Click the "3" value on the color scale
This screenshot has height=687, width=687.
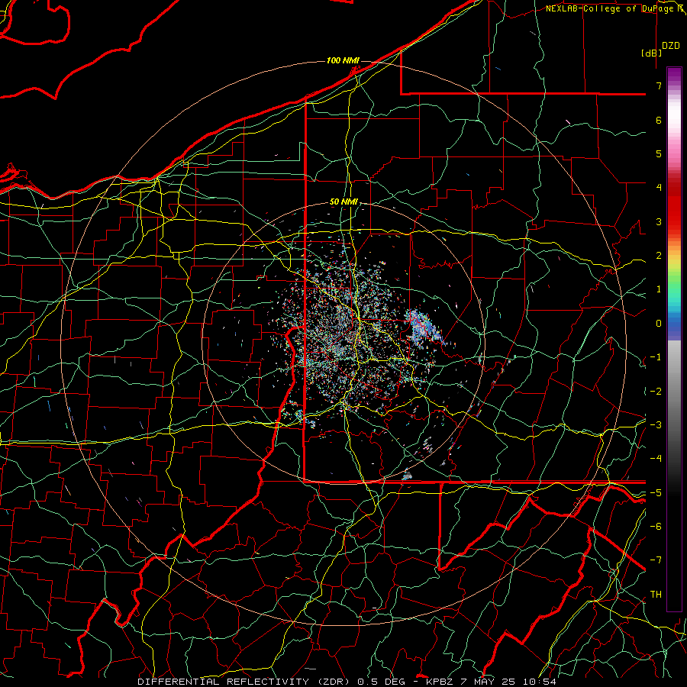[659, 221]
